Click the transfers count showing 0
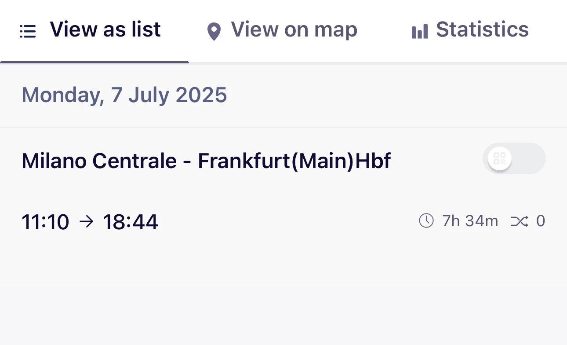The height and width of the screenshot is (345, 567). [541, 221]
